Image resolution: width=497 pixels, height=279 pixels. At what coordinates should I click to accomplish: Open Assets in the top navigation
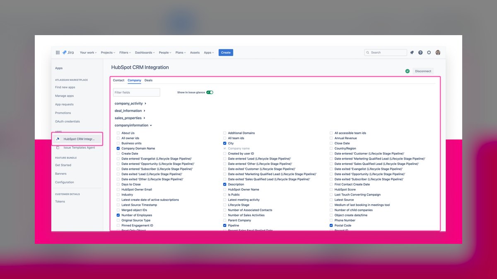point(195,52)
